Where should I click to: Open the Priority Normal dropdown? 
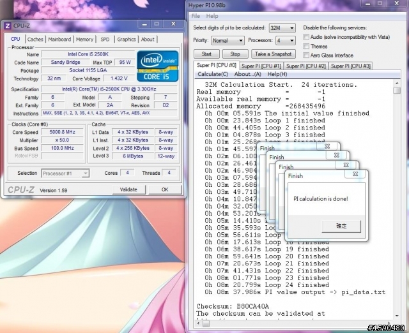pos(228,40)
